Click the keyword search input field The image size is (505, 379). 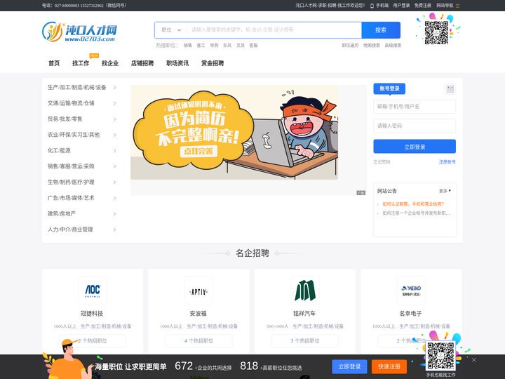pyautogui.click(x=274, y=30)
